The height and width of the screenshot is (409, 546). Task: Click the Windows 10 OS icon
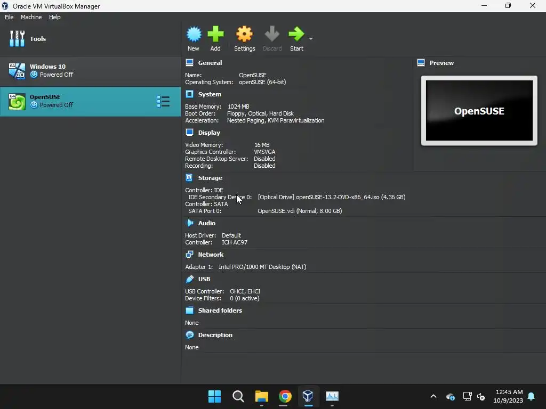click(17, 71)
